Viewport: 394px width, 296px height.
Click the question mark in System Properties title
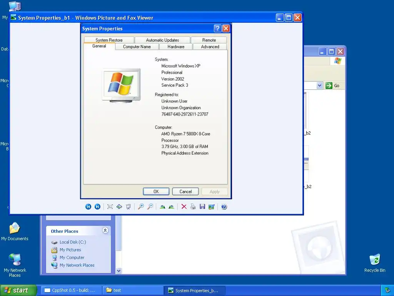pos(218,29)
